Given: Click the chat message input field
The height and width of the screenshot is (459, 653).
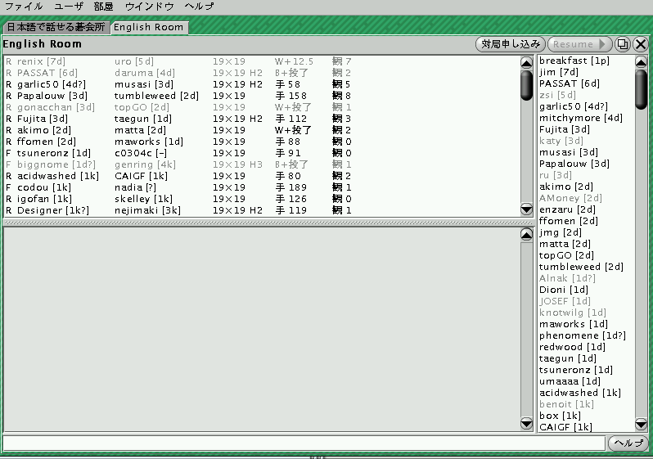Looking at the screenshot, I should pos(304,443).
